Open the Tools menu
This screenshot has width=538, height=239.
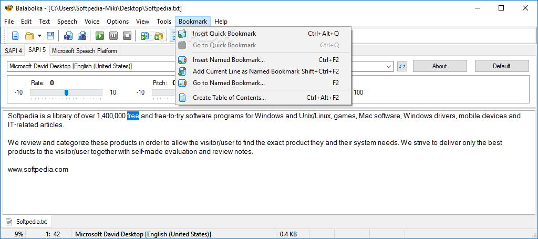coord(164,21)
